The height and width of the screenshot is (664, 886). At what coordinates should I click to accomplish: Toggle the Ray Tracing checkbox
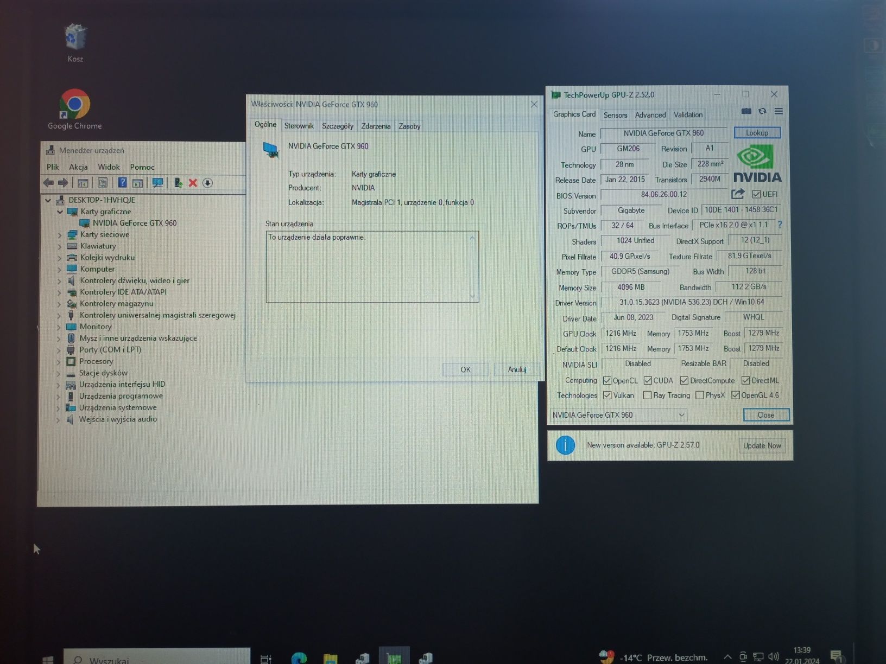(647, 395)
